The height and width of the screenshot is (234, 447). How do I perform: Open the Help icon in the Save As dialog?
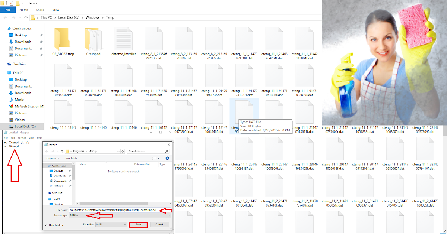(168, 158)
